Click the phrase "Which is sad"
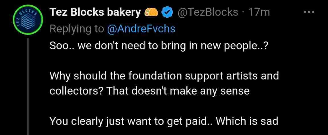Viewport: 328px width, 135px height. (247, 121)
